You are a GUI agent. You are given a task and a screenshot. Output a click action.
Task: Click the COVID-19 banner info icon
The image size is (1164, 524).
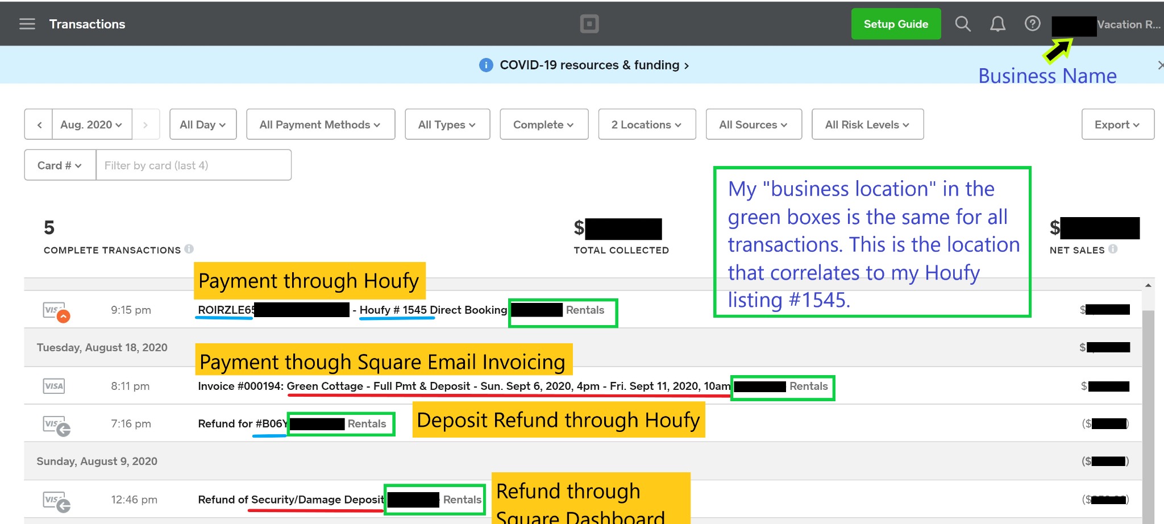pos(486,65)
